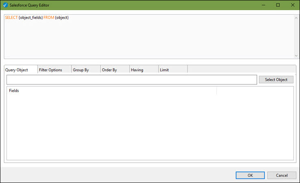The height and width of the screenshot is (183, 300).
Task: Switch to the Limit tab
Action: [173, 70]
